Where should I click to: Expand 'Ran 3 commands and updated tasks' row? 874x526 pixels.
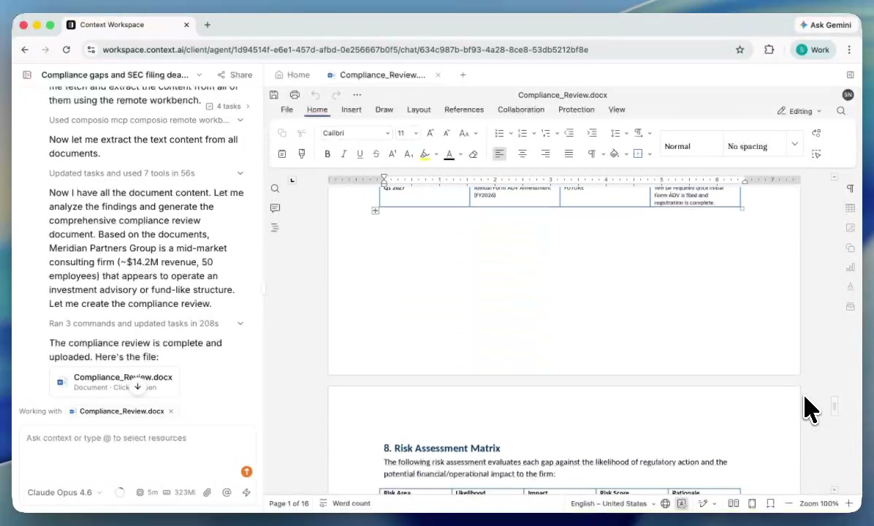pyautogui.click(x=147, y=323)
